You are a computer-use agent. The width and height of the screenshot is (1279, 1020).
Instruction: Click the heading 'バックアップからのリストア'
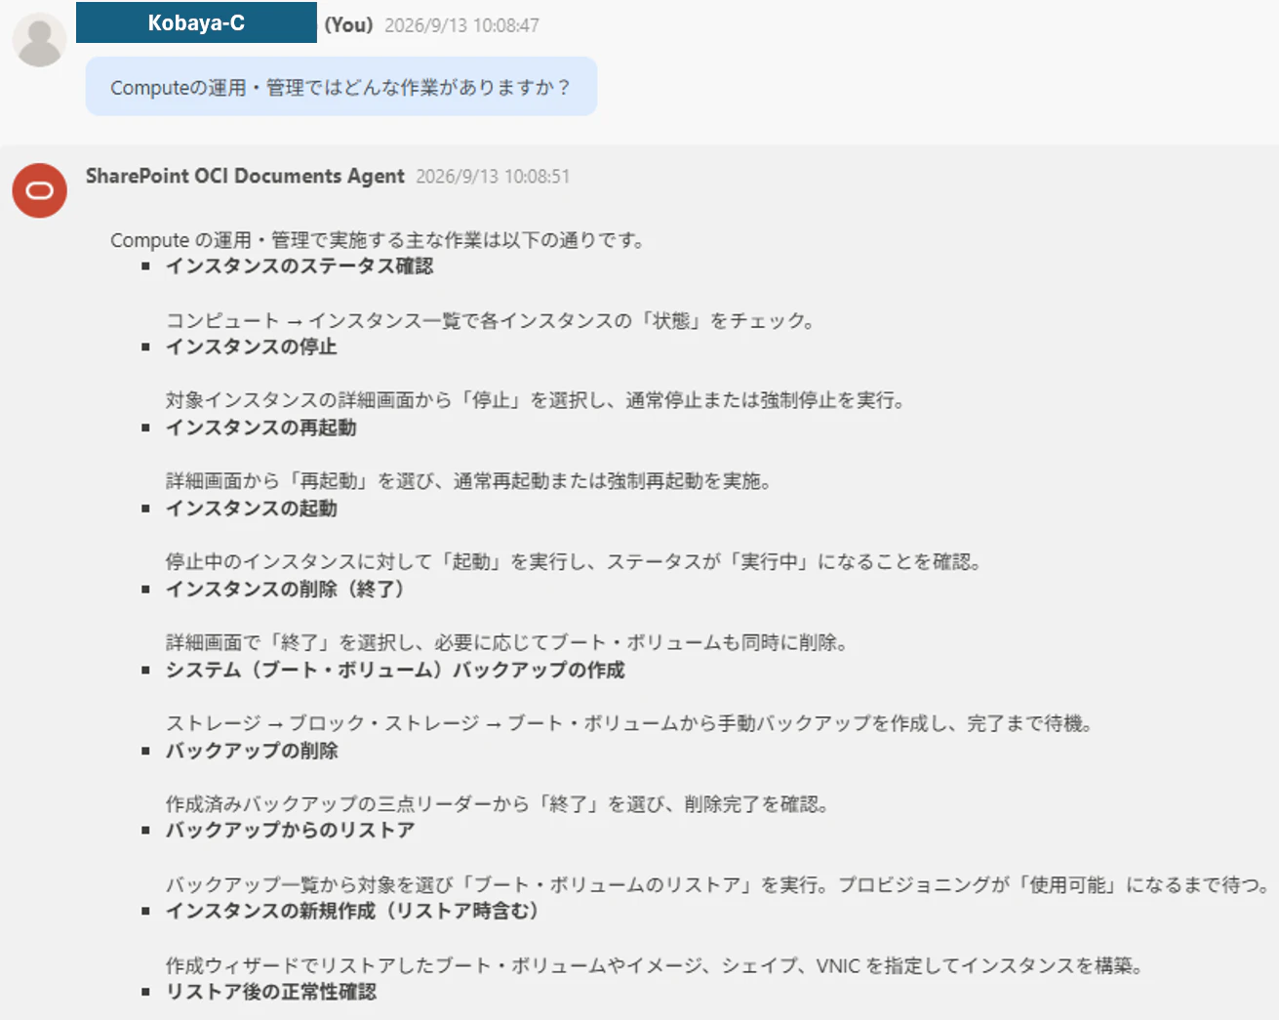pos(290,831)
